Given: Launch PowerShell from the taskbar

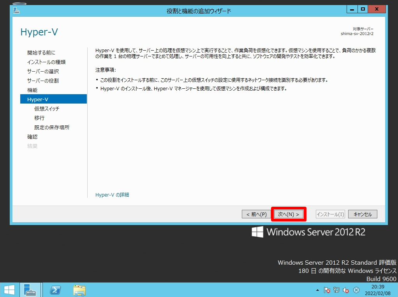Looking at the screenshot, I should point(55,290).
